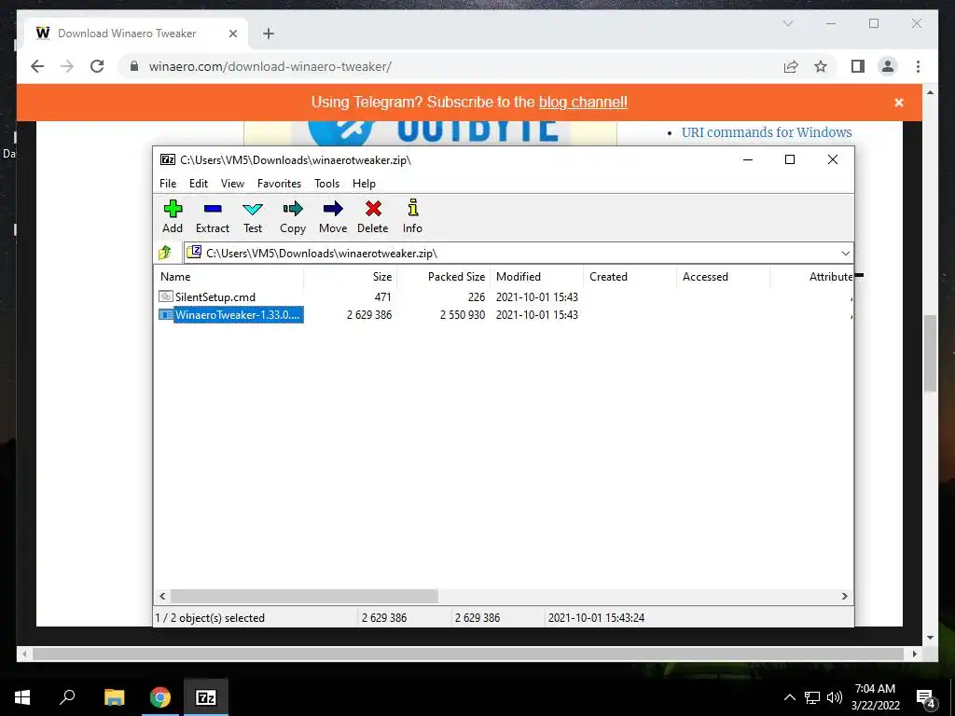This screenshot has width=955, height=716.
Task: Open Windows taskbar search
Action: [67, 696]
